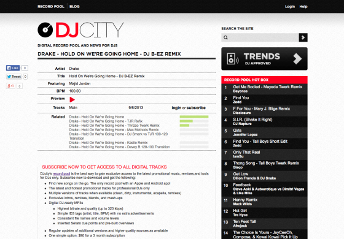Screen dimensions: 344x239
Task: Open related Thrizzo Twerk Remix track
Action: pos(114,126)
